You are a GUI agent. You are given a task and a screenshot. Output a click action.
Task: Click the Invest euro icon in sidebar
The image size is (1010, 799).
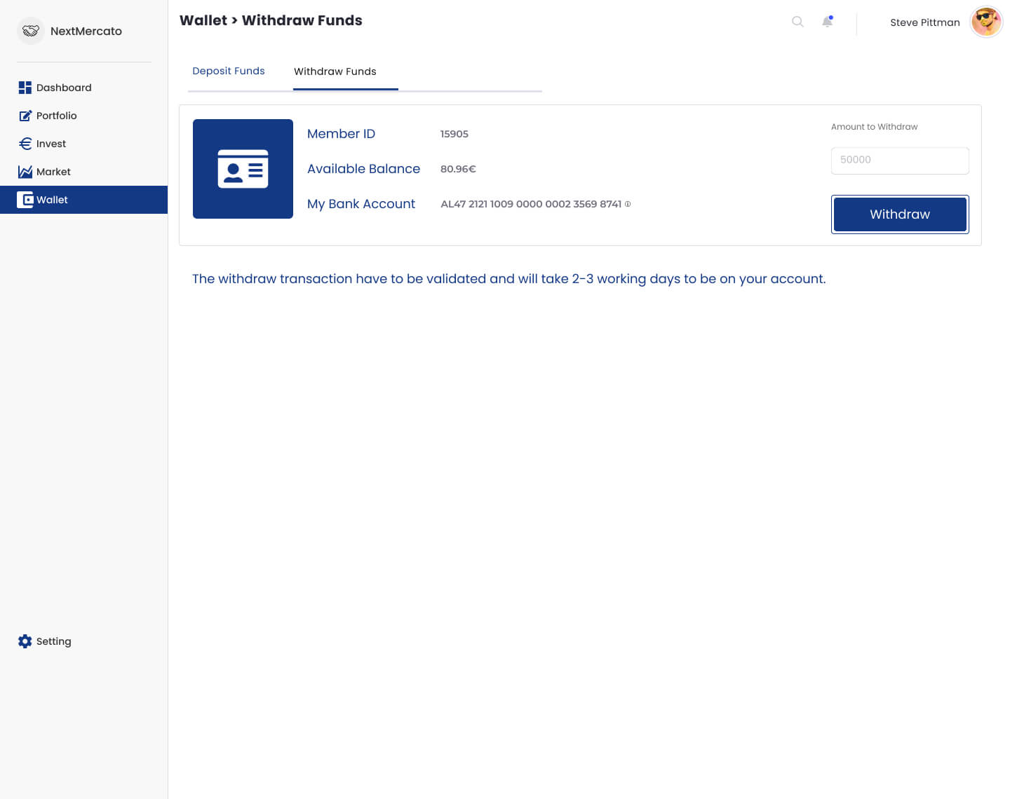[25, 144]
